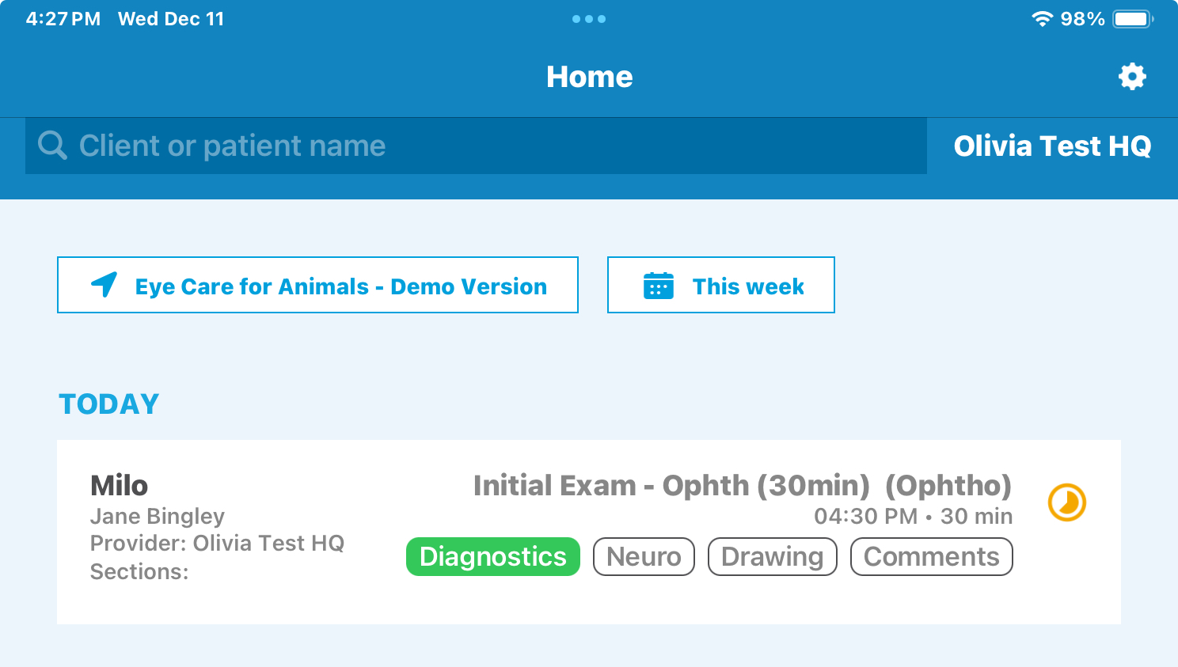
Task: Open the settings gear
Action: tap(1132, 77)
